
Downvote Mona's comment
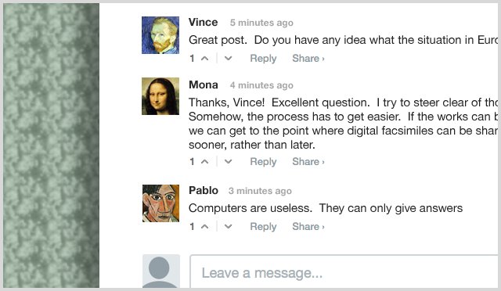pos(228,162)
